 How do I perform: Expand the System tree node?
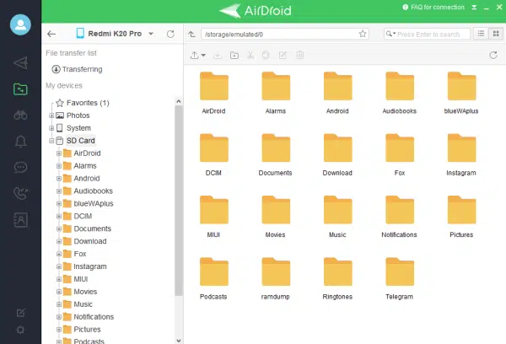click(x=51, y=128)
